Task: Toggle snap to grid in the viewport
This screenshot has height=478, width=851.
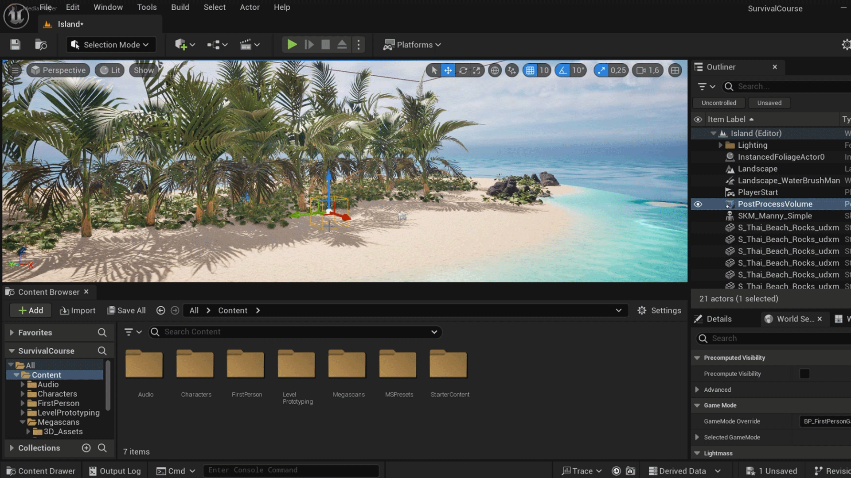Action: click(531, 70)
